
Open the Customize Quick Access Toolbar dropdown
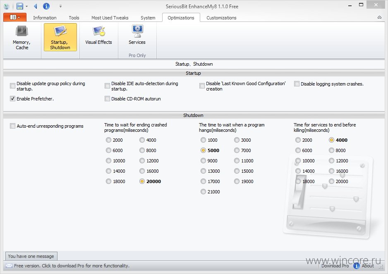pyautogui.click(x=61, y=7)
